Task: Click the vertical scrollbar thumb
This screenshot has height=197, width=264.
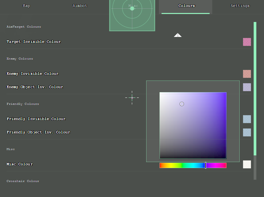Action: [255, 89]
